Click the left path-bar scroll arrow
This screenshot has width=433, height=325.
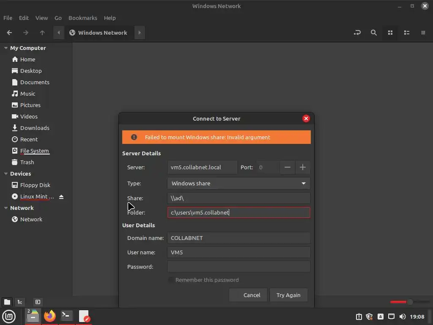click(x=58, y=33)
